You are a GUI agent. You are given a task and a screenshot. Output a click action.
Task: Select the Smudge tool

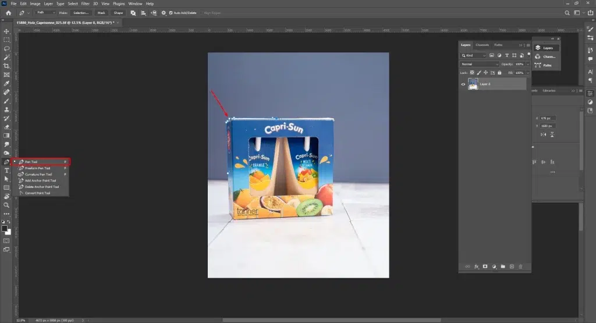[6, 144]
